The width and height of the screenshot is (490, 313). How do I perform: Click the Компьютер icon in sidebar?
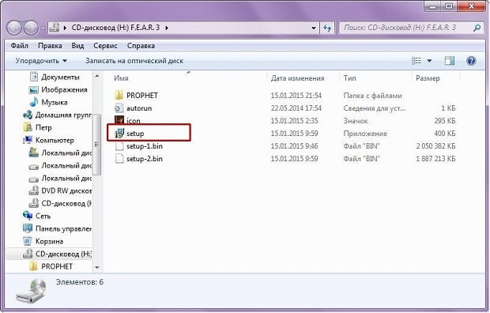pyautogui.click(x=28, y=140)
